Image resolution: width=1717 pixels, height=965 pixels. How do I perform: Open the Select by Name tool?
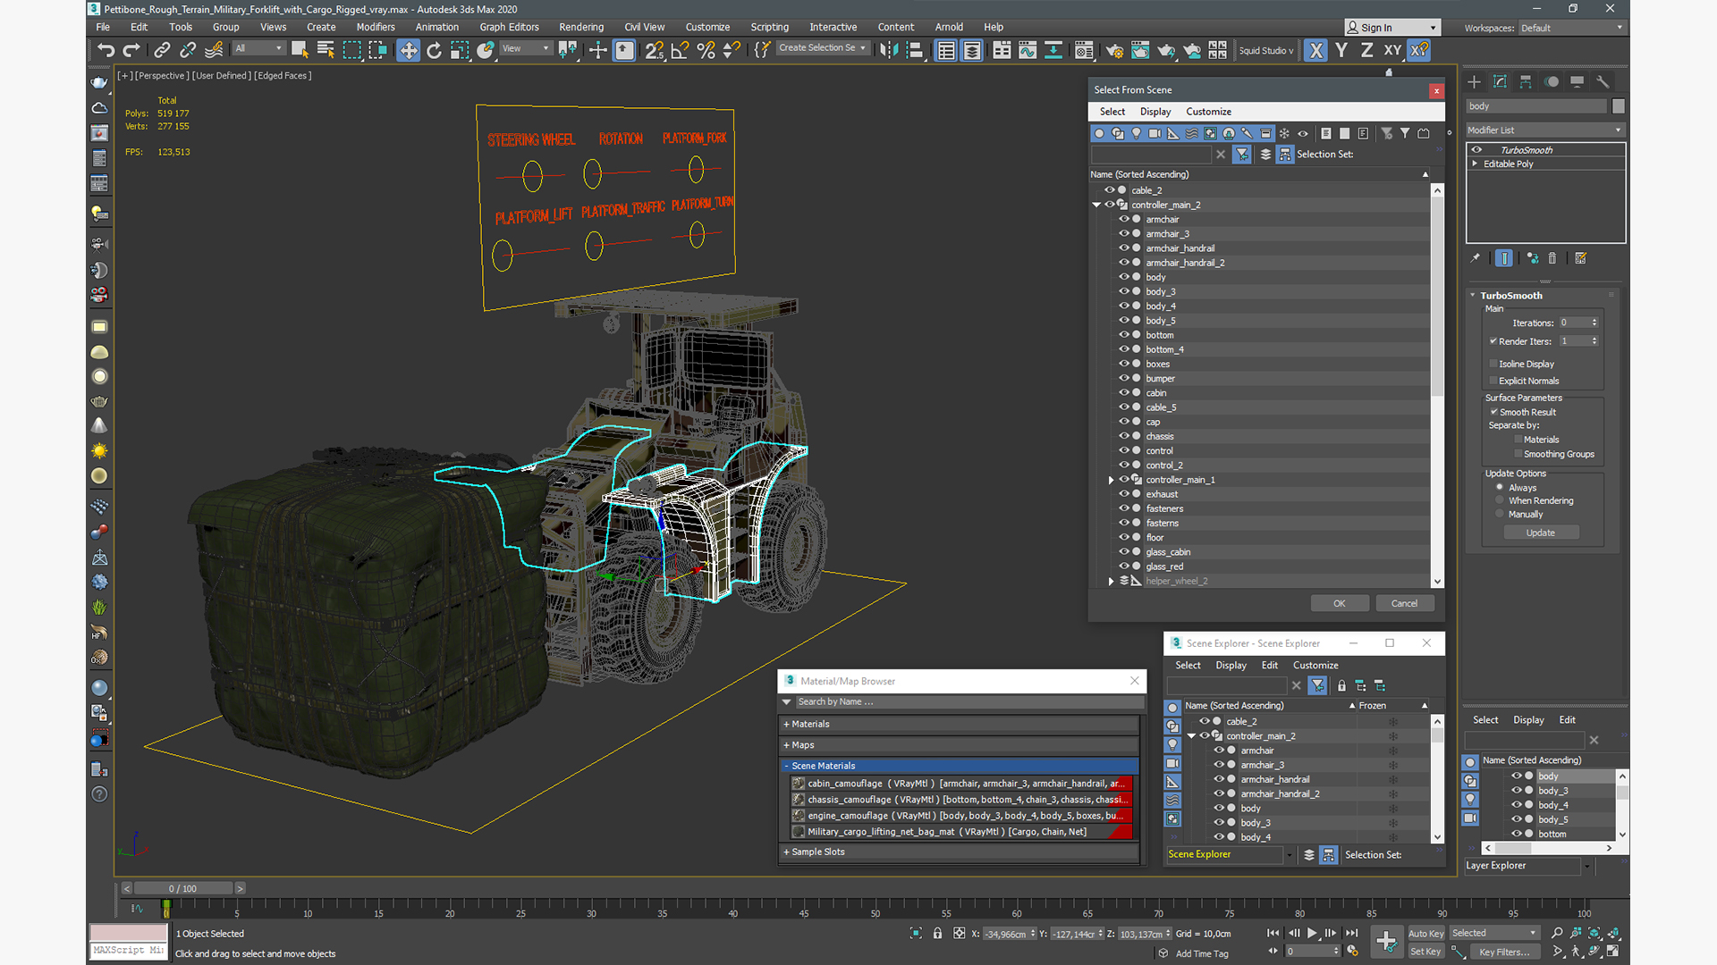326,50
